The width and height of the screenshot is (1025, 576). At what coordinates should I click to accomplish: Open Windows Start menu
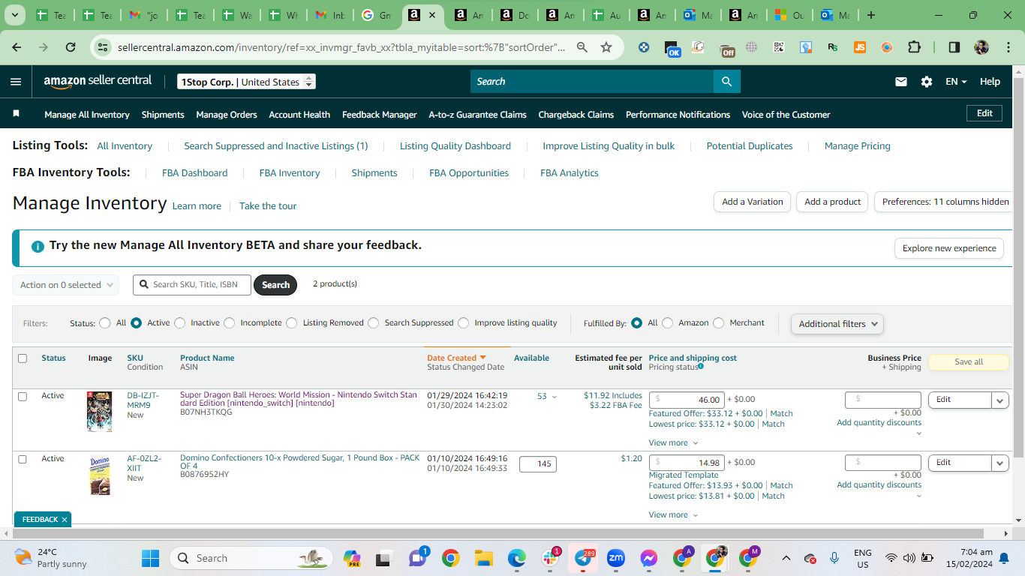(151, 558)
